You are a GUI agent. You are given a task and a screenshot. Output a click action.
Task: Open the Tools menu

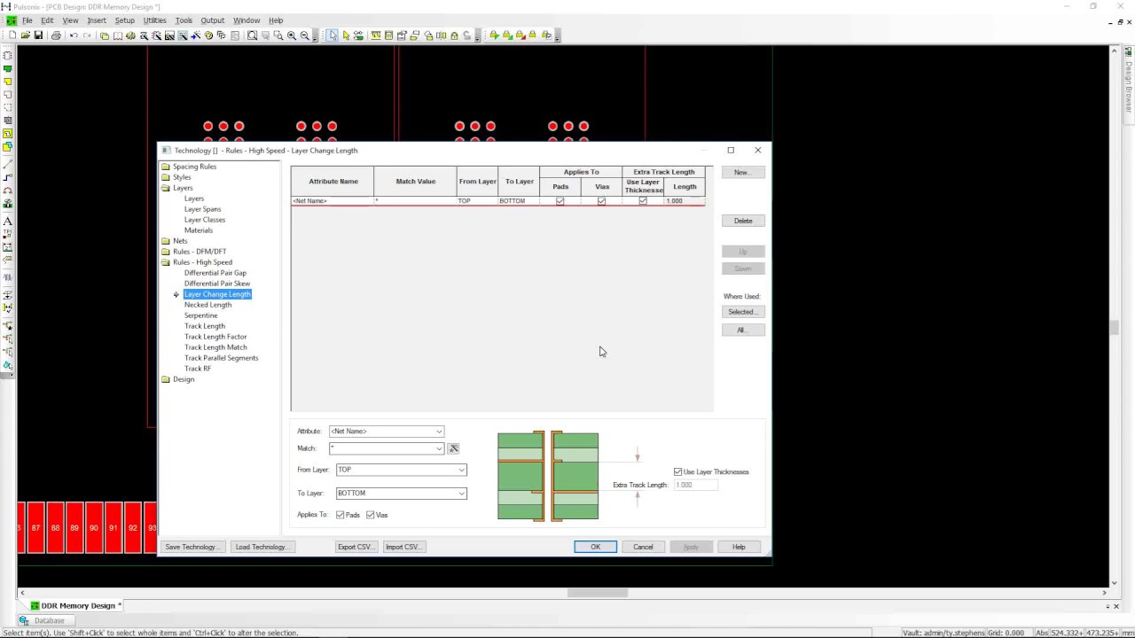coord(184,20)
